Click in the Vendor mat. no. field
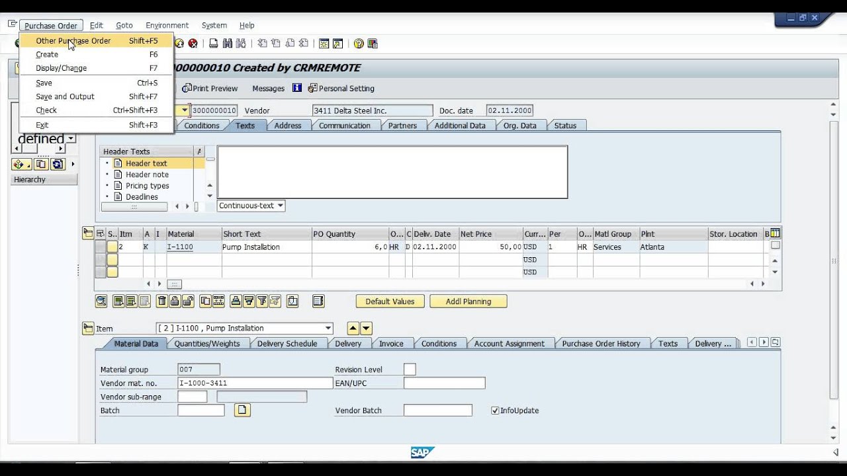The height and width of the screenshot is (476, 847). [255, 383]
